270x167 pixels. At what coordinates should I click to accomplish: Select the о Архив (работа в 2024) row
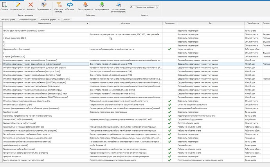(x=14, y=57)
